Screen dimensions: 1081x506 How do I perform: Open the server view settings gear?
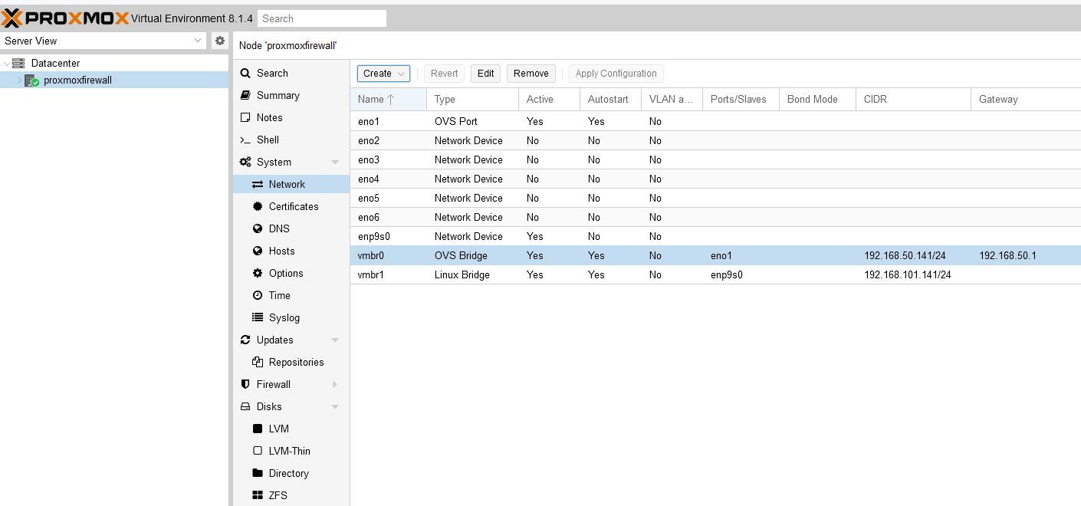pyautogui.click(x=220, y=41)
